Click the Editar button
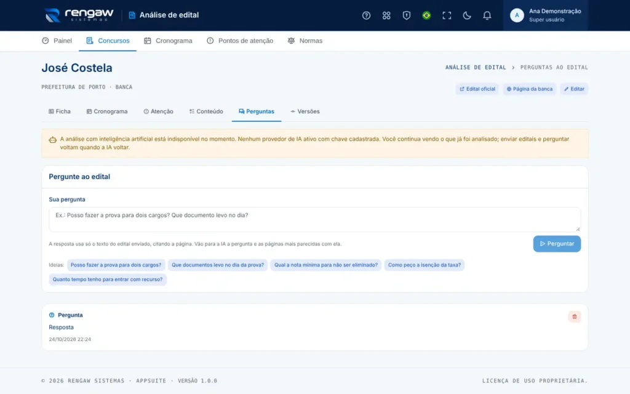Screen dimensions: 630x394 574,89
